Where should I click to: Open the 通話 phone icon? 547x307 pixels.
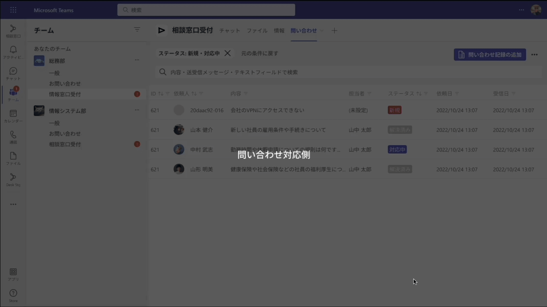click(x=13, y=137)
